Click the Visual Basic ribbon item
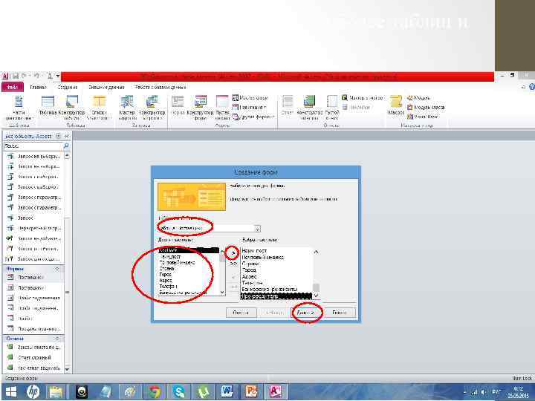Viewport: 535px width, 401px height. click(x=423, y=117)
